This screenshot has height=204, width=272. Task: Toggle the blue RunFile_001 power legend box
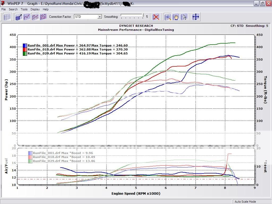25,45
